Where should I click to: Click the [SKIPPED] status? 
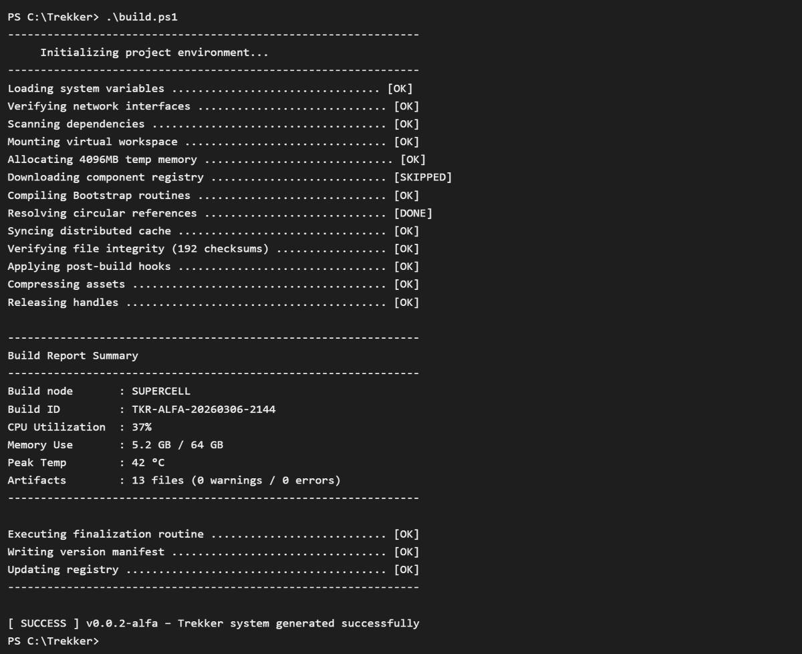(423, 177)
